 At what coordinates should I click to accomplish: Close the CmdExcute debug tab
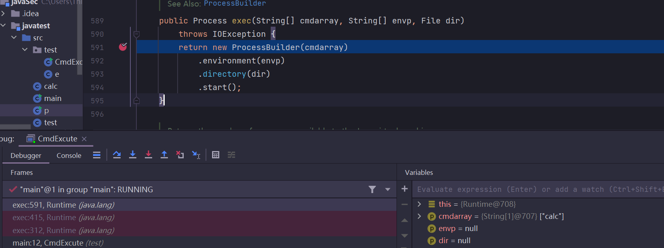pos(84,139)
